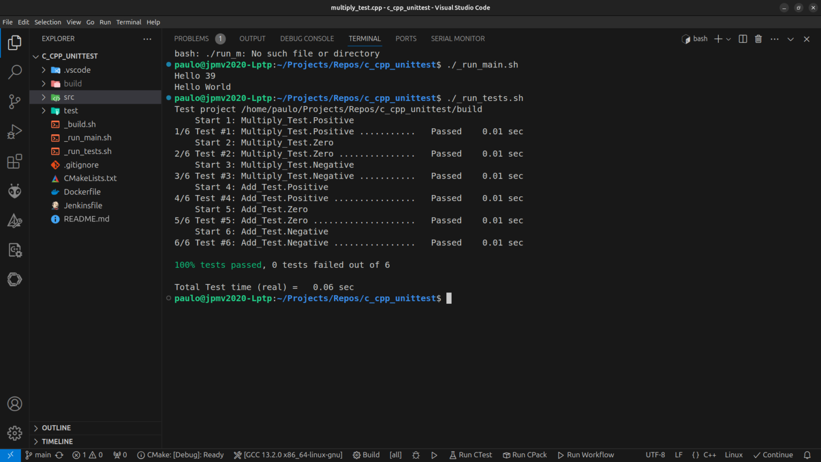Switch to the SERIAL MONITOR tab
Screen dimensions: 821x462
pyautogui.click(x=458, y=38)
